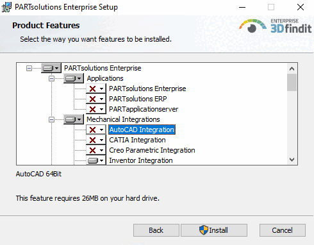Click red X icon beside CATIA Integration
Screen dimensions: 314x245
click(92, 140)
